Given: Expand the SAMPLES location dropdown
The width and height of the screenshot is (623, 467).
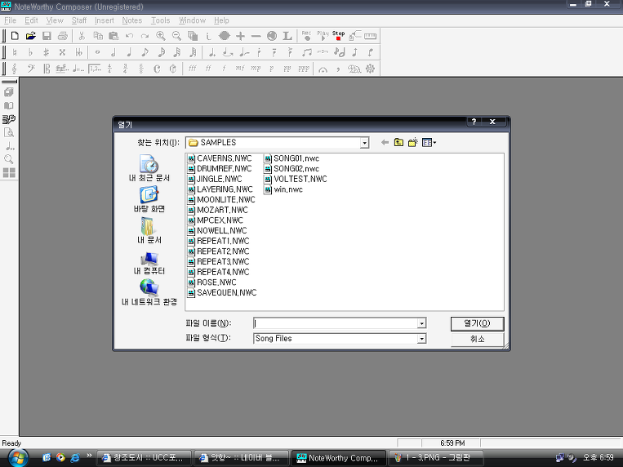Looking at the screenshot, I should tap(364, 143).
